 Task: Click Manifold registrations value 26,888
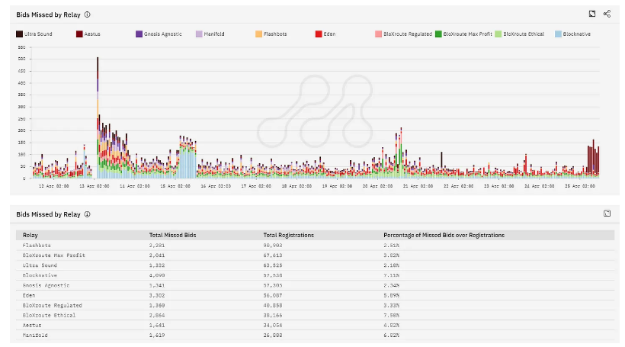pyautogui.click(x=273, y=336)
